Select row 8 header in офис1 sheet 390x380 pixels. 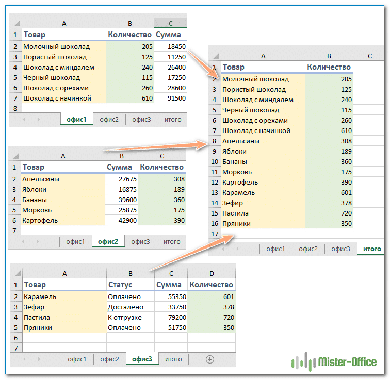pyautogui.click(x=15, y=108)
